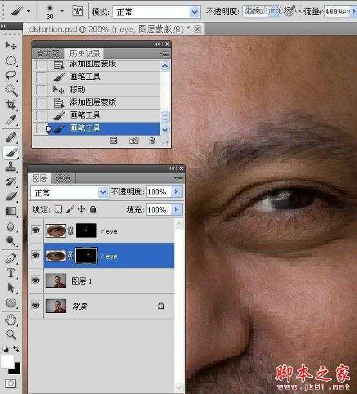Open the History panel menu
Viewport: 357px width, 394px height.
point(165,54)
